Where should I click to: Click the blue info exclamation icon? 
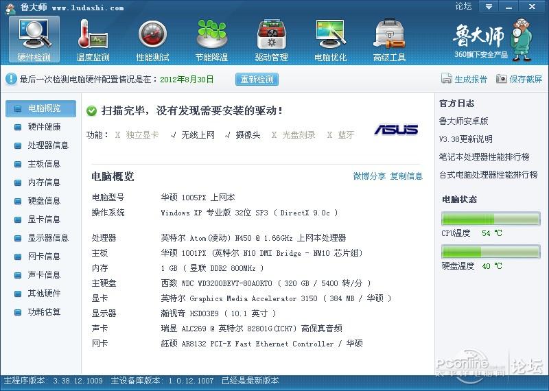click(11, 79)
